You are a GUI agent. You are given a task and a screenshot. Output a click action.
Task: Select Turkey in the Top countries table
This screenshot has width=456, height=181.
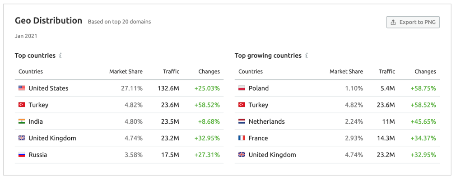click(38, 105)
